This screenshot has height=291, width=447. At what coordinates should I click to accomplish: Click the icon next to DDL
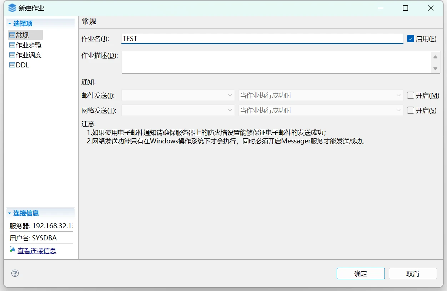point(12,65)
